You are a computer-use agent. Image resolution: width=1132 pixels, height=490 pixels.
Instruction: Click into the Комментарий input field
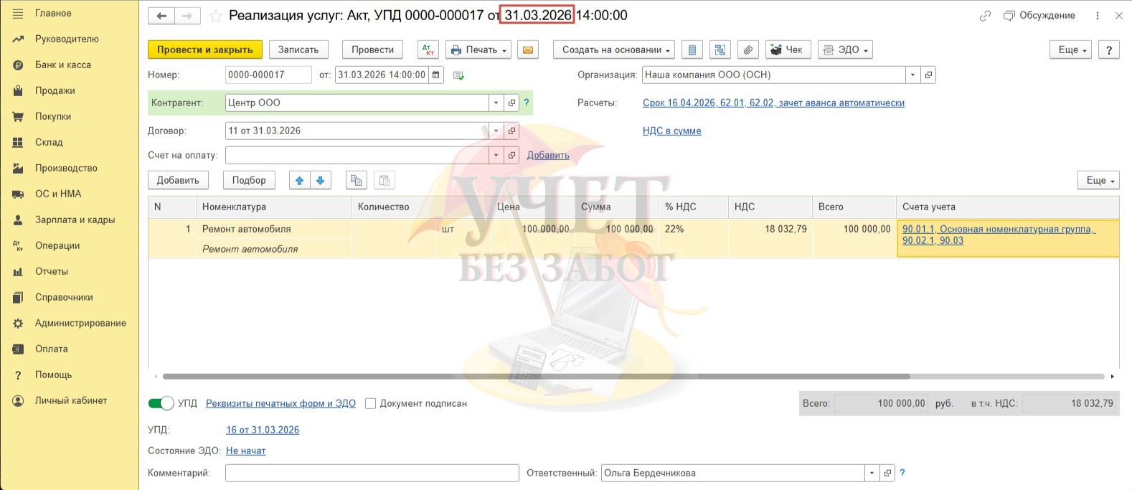coord(372,473)
